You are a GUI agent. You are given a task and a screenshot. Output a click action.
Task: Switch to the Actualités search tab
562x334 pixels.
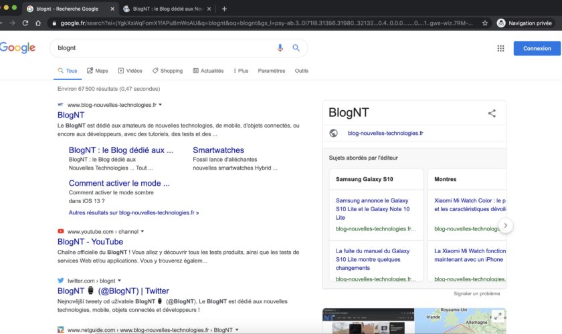[x=208, y=71]
